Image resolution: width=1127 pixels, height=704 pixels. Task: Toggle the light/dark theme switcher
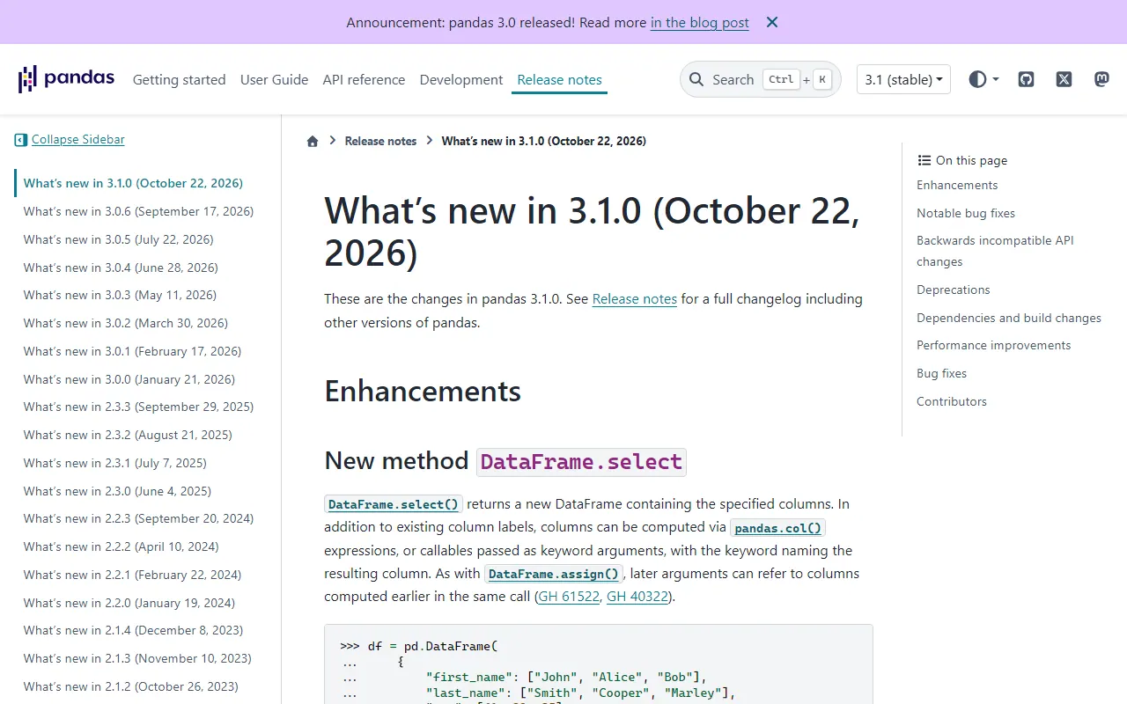coord(983,79)
